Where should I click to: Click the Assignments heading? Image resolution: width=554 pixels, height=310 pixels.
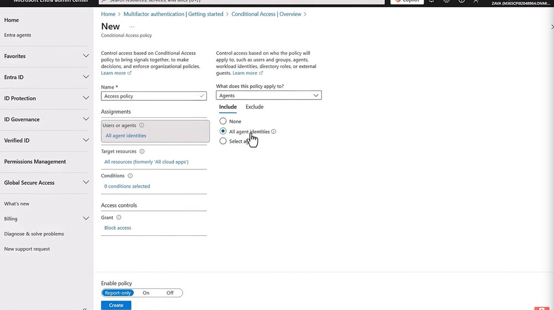(x=116, y=111)
